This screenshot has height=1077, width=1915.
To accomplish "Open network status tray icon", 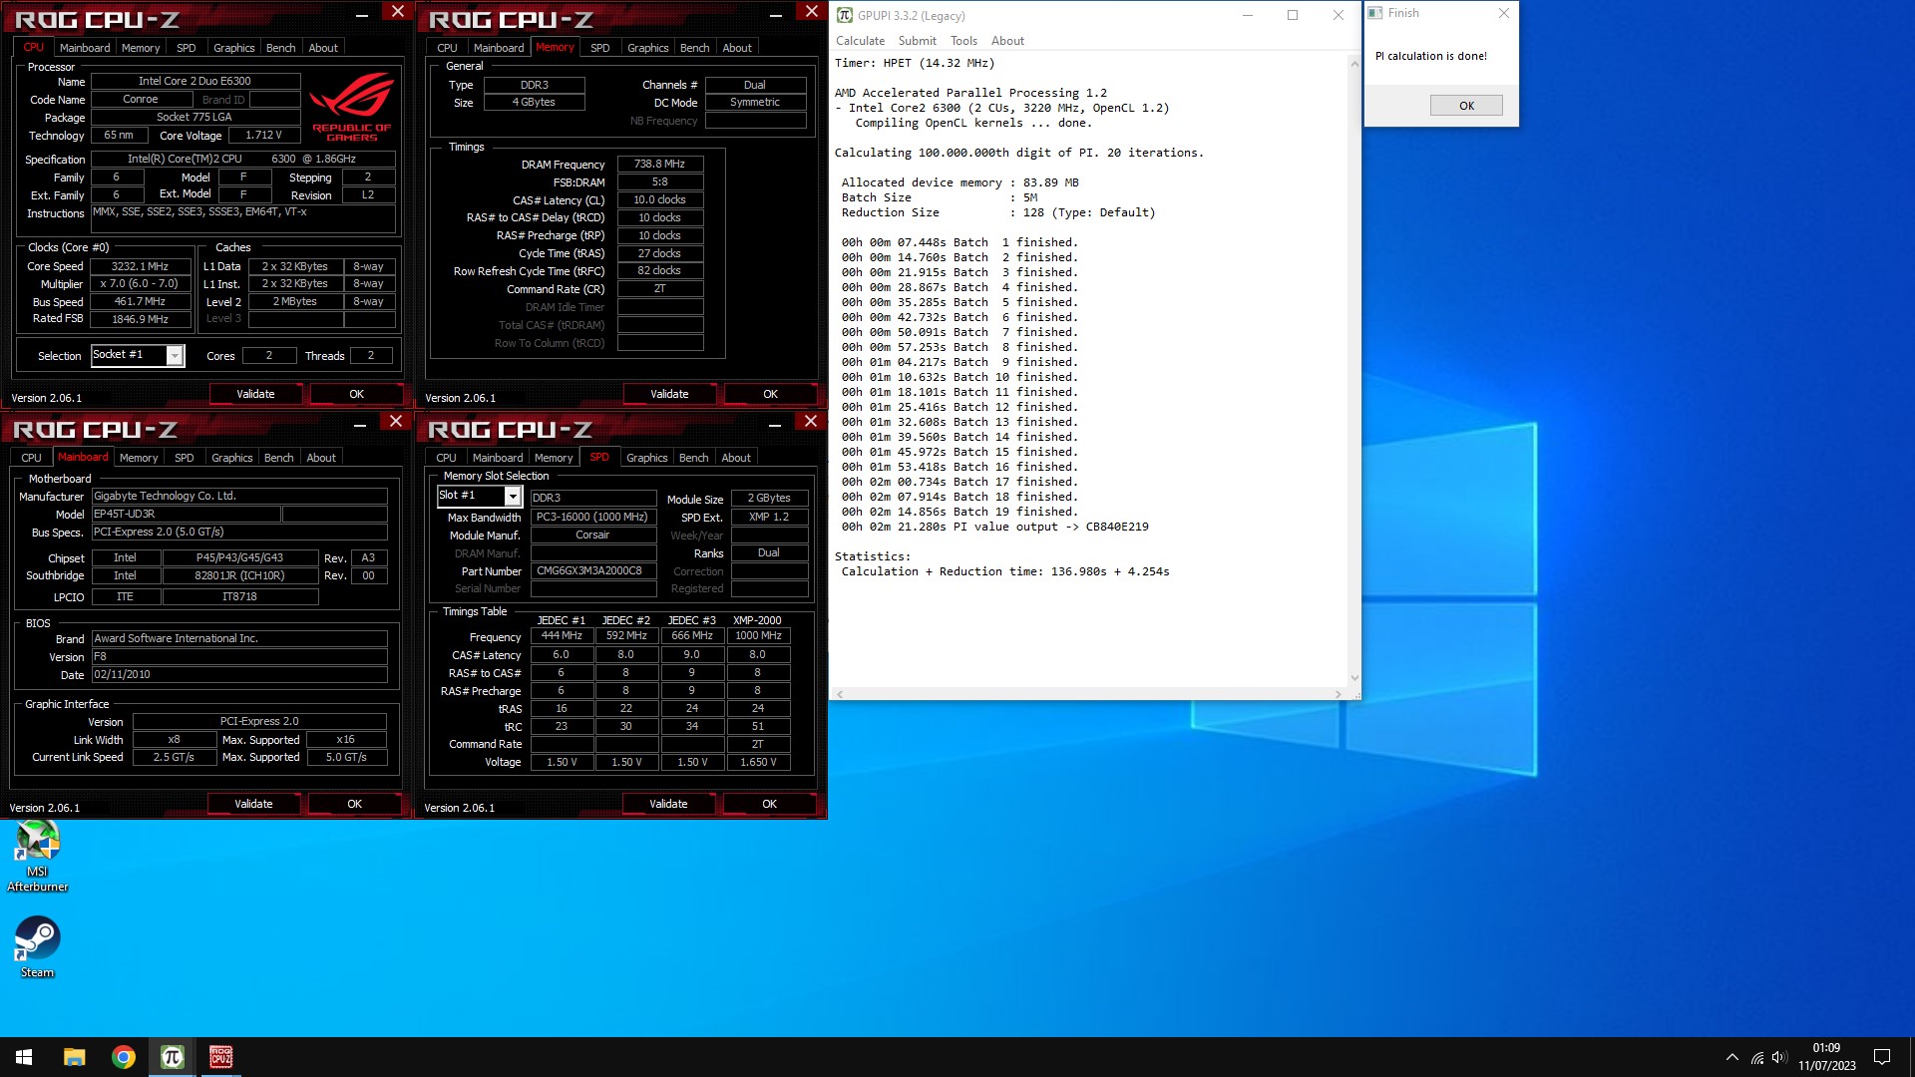I will tap(1757, 1057).
